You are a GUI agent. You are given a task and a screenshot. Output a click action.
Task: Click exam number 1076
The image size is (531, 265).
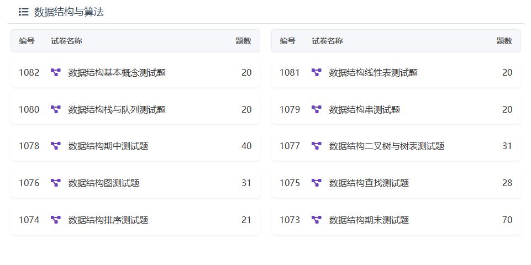point(29,183)
